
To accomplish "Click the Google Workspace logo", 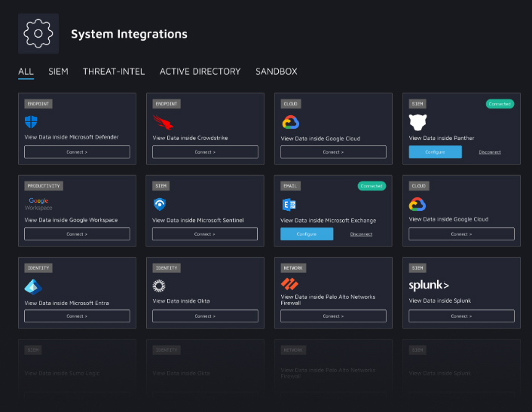I will [38, 204].
